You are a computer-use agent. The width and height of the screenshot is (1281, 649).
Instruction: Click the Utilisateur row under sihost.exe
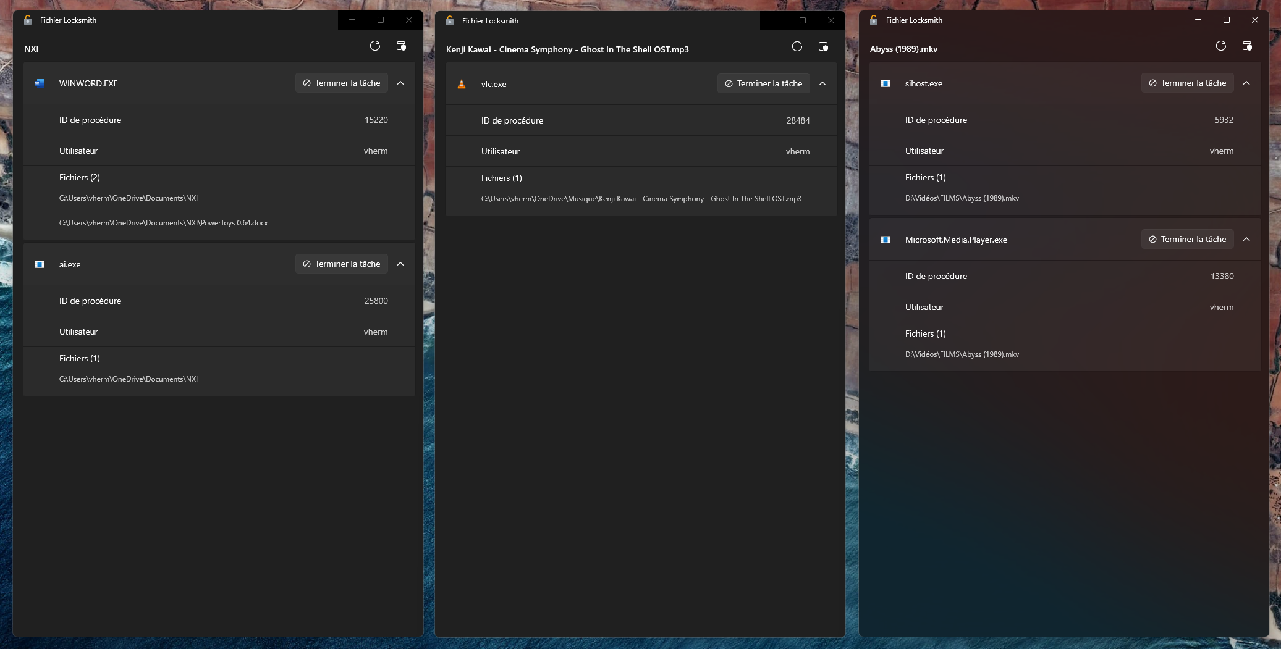pos(1065,151)
